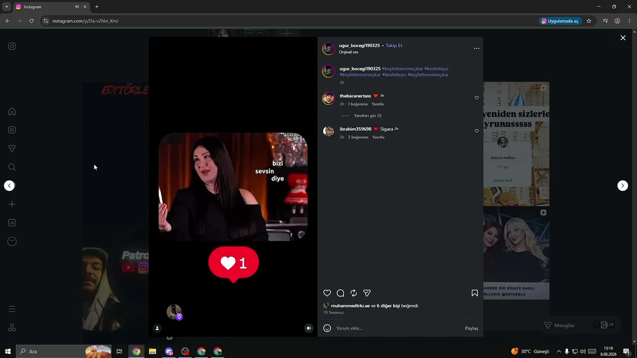637x358 pixels.
Task: Open the dashboard chart icon in sidebar
Action: coord(12,223)
